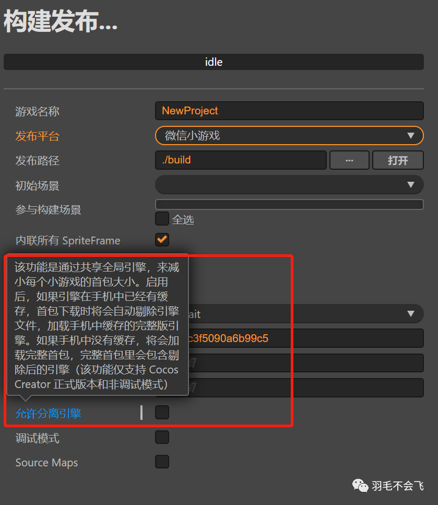
Task: Check the 全选 checkbox
Action: pyautogui.click(x=162, y=219)
